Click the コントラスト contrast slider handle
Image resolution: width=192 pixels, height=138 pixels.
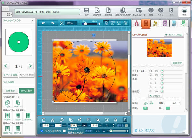pyautogui.click(x=162, y=71)
